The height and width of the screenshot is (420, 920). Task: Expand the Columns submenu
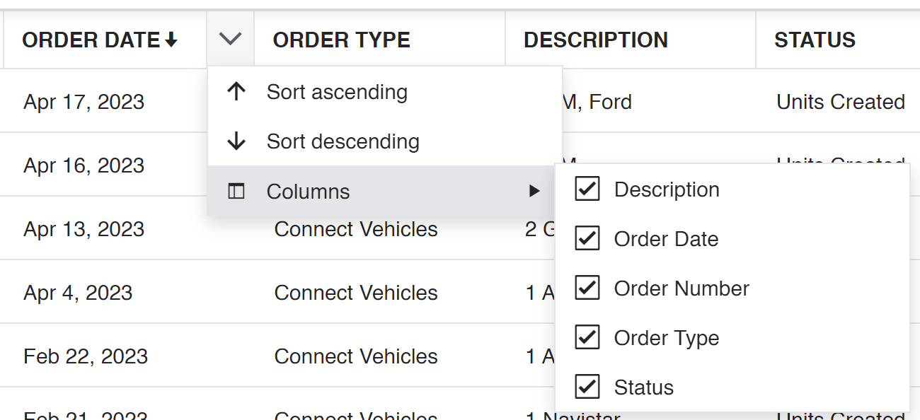point(308,191)
